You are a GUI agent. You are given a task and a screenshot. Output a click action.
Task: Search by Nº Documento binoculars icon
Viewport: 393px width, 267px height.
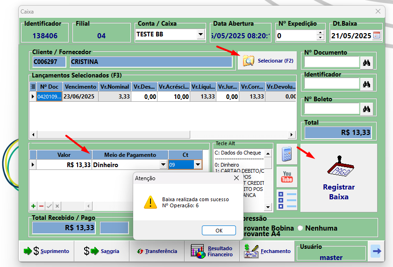pos(366,63)
